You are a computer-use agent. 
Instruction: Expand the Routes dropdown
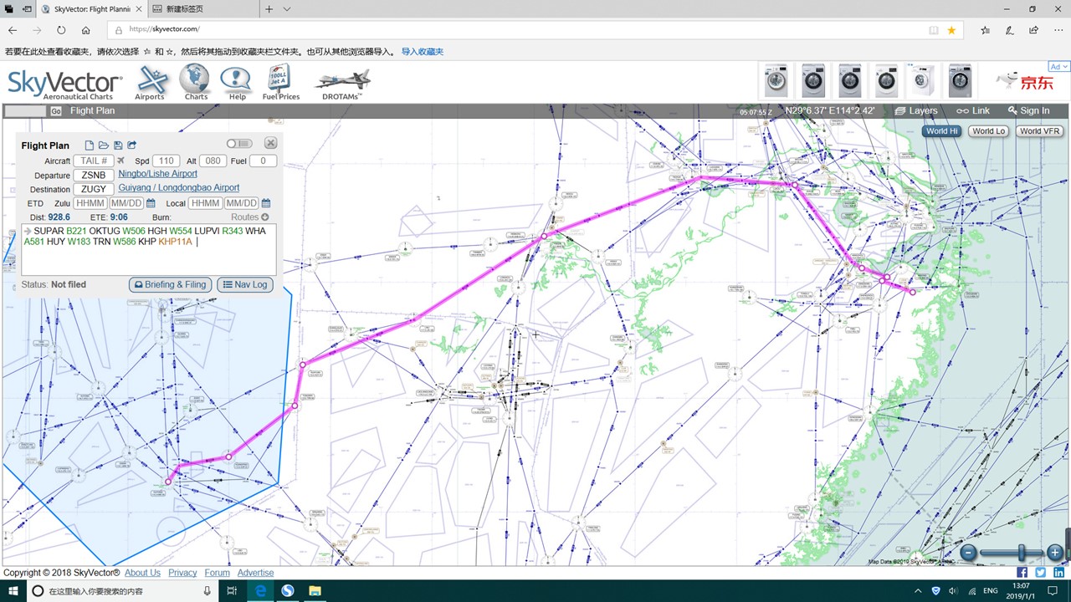coord(250,217)
